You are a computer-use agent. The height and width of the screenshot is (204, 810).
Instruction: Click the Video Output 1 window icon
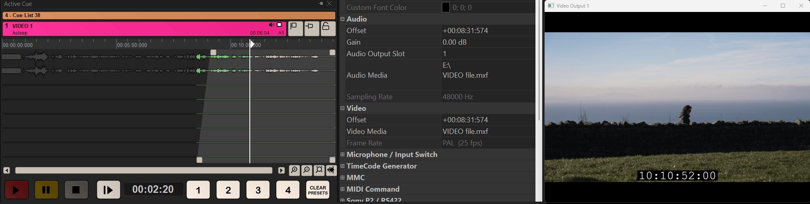551,6
